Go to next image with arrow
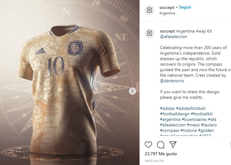231x165 pixels. pos(132,91)
